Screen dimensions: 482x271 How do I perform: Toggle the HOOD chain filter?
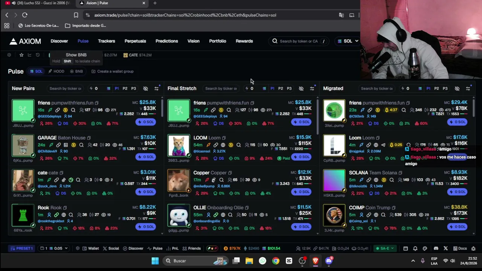[x=56, y=71]
